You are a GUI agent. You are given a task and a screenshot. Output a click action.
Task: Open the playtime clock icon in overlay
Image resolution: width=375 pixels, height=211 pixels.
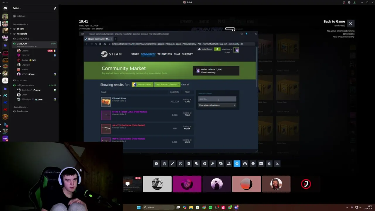tap(180, 164)
